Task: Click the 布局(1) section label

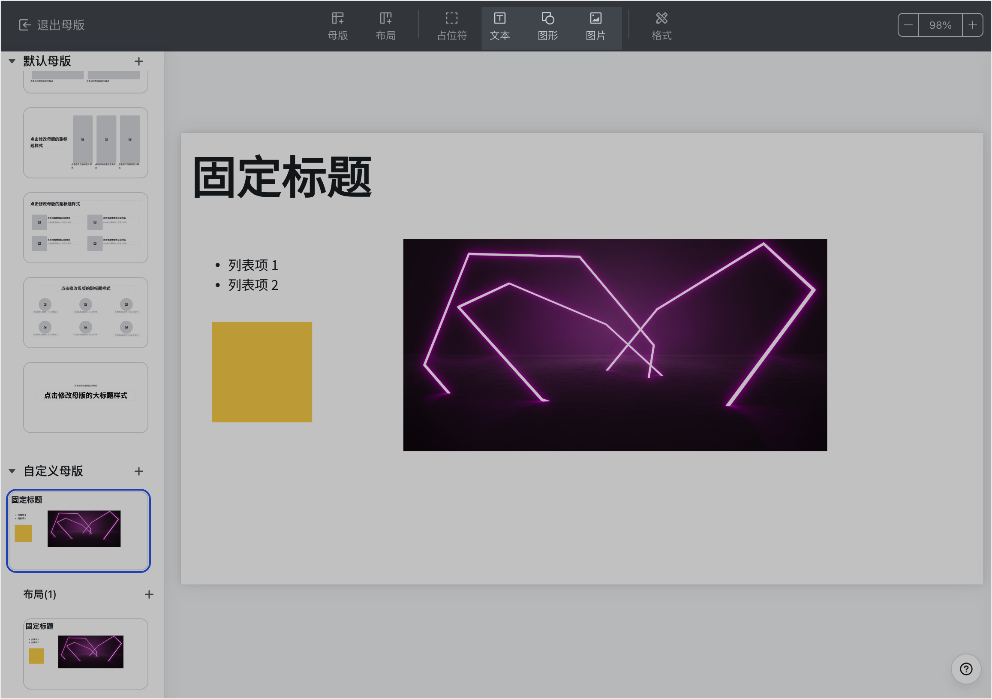Action: (x=40, y=594)
